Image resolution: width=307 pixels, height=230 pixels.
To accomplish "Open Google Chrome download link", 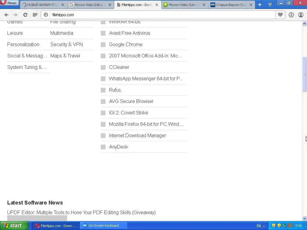I will tap(126, 44).
